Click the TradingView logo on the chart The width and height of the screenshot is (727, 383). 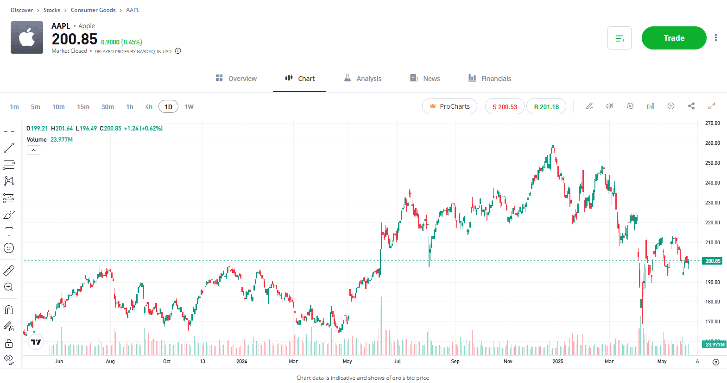point(36,342)
